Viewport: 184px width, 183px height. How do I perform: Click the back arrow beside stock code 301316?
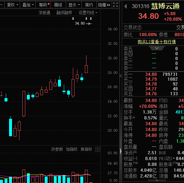click(x=125, y=6)
